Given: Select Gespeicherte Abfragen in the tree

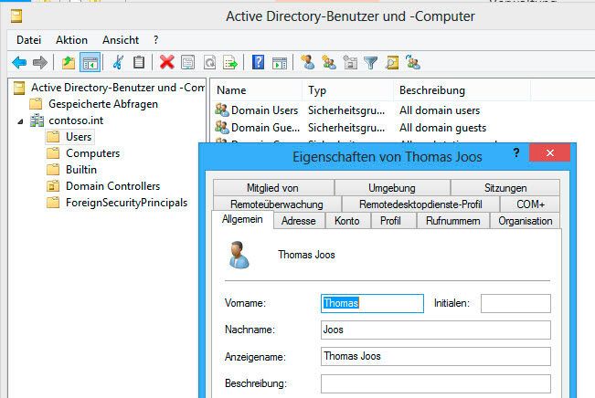Looking at the screenshot, I should pyautogui.click(x=103, y=104).
